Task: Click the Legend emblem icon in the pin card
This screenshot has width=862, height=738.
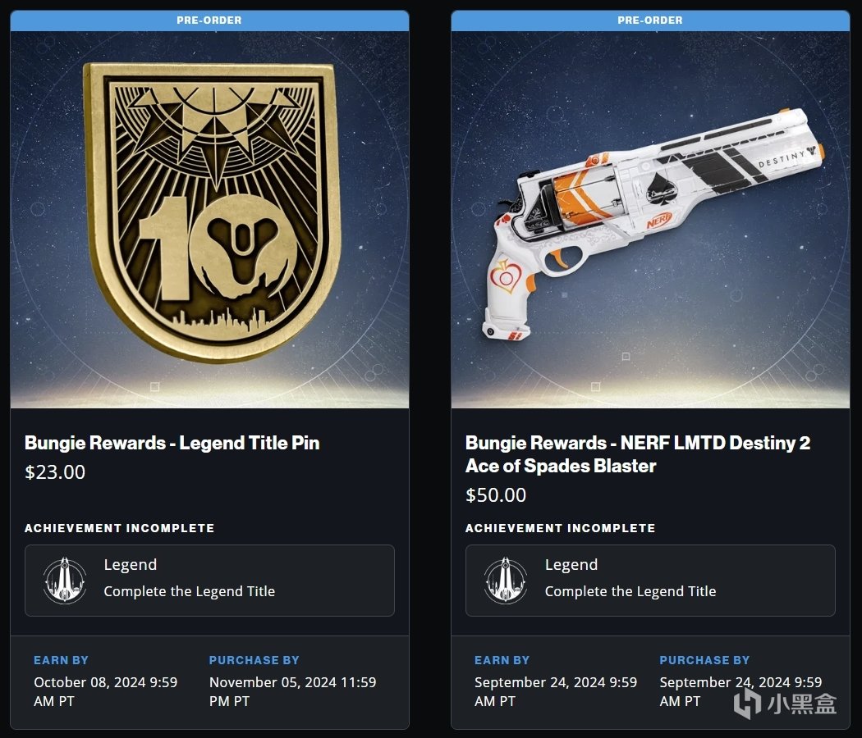Action: (x=65, y=581)
